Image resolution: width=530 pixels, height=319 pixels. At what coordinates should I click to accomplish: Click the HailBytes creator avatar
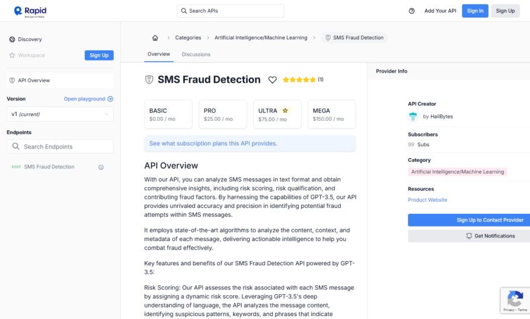[413, 117]
